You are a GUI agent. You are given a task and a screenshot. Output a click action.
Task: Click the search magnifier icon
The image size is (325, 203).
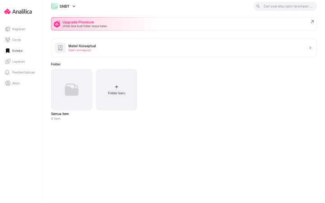258,6
